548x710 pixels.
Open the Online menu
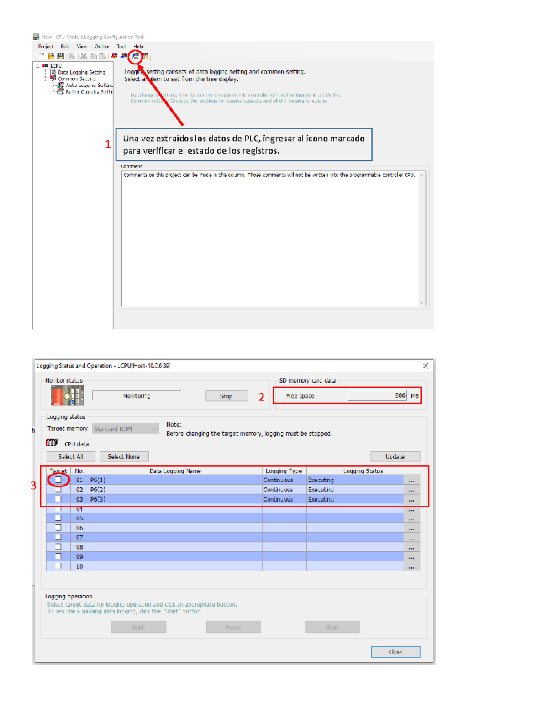click(101, 46)
